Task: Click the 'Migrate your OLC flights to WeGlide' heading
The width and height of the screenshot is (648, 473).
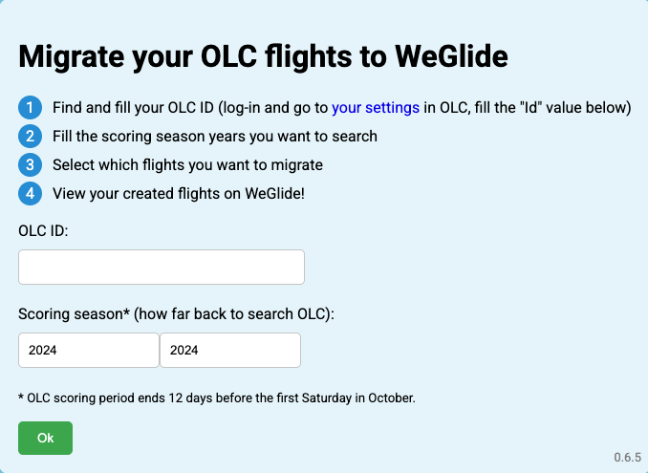Action: [263, 56]
